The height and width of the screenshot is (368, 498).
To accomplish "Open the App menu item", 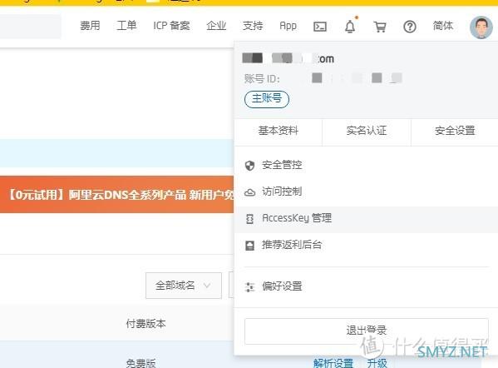I will (288, 26).
